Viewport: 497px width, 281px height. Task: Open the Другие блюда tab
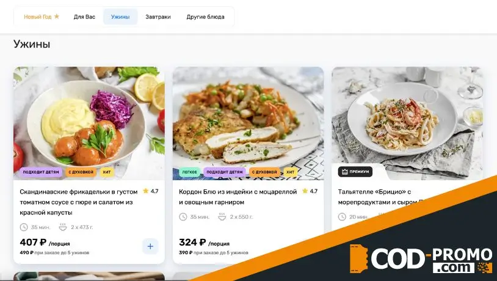click(x=205, y=17)
